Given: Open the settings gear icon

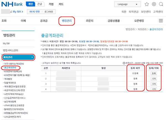Looking at the screenshot, I should [x=154, y=4].
